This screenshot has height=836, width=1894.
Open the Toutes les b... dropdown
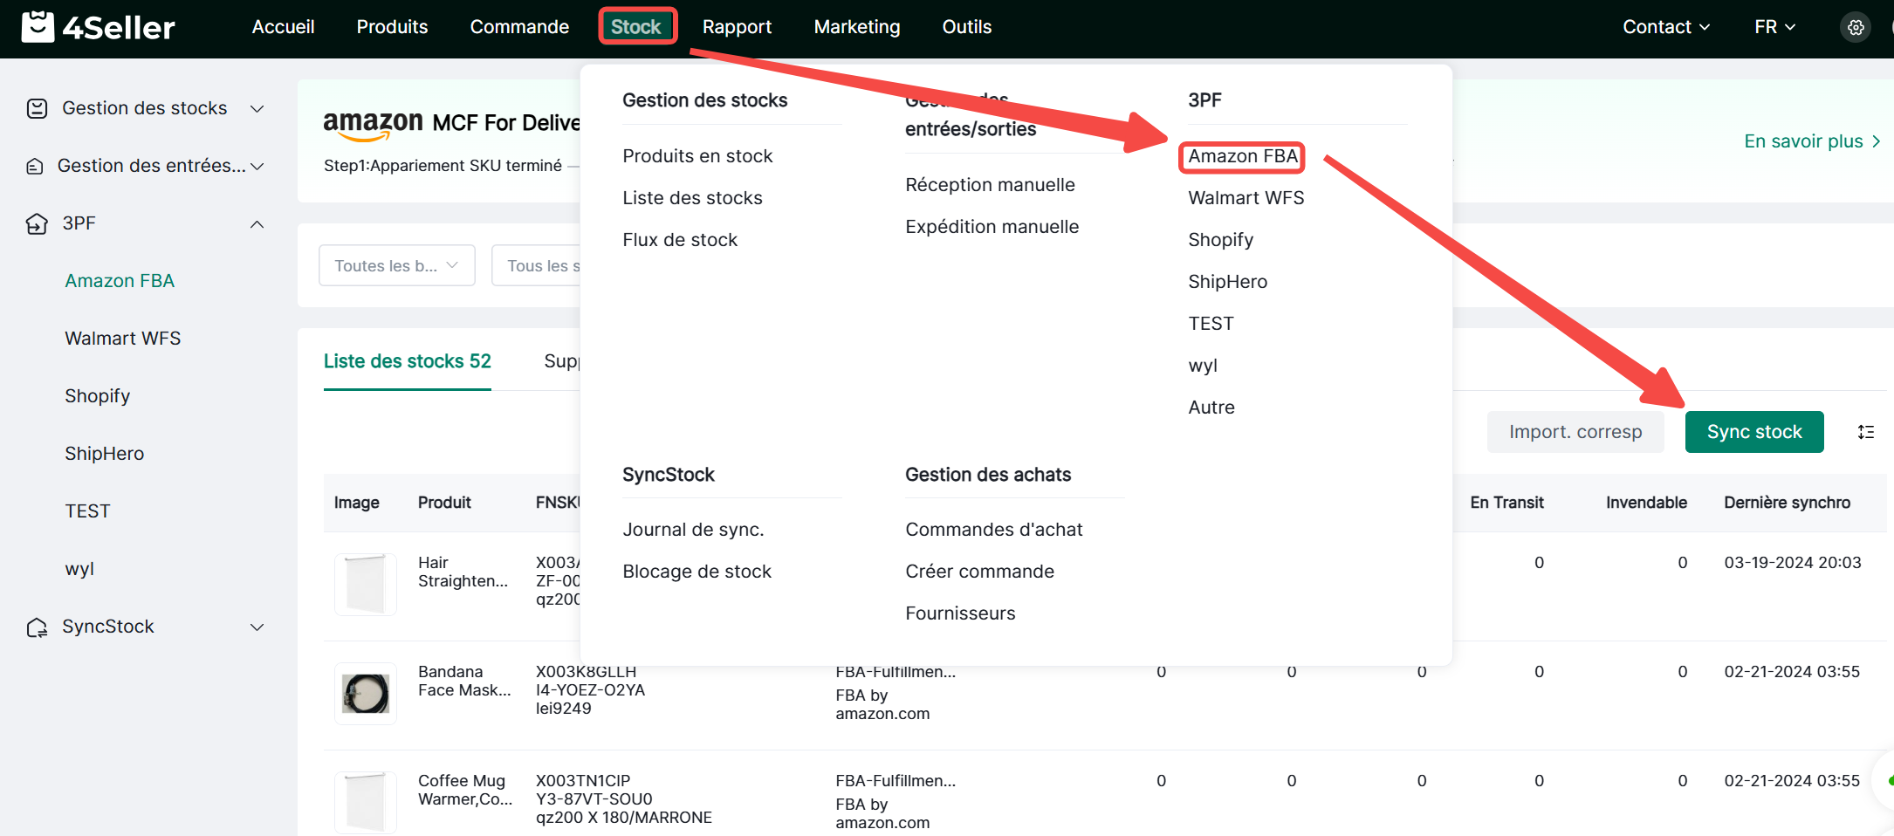(x=396, y=265)
